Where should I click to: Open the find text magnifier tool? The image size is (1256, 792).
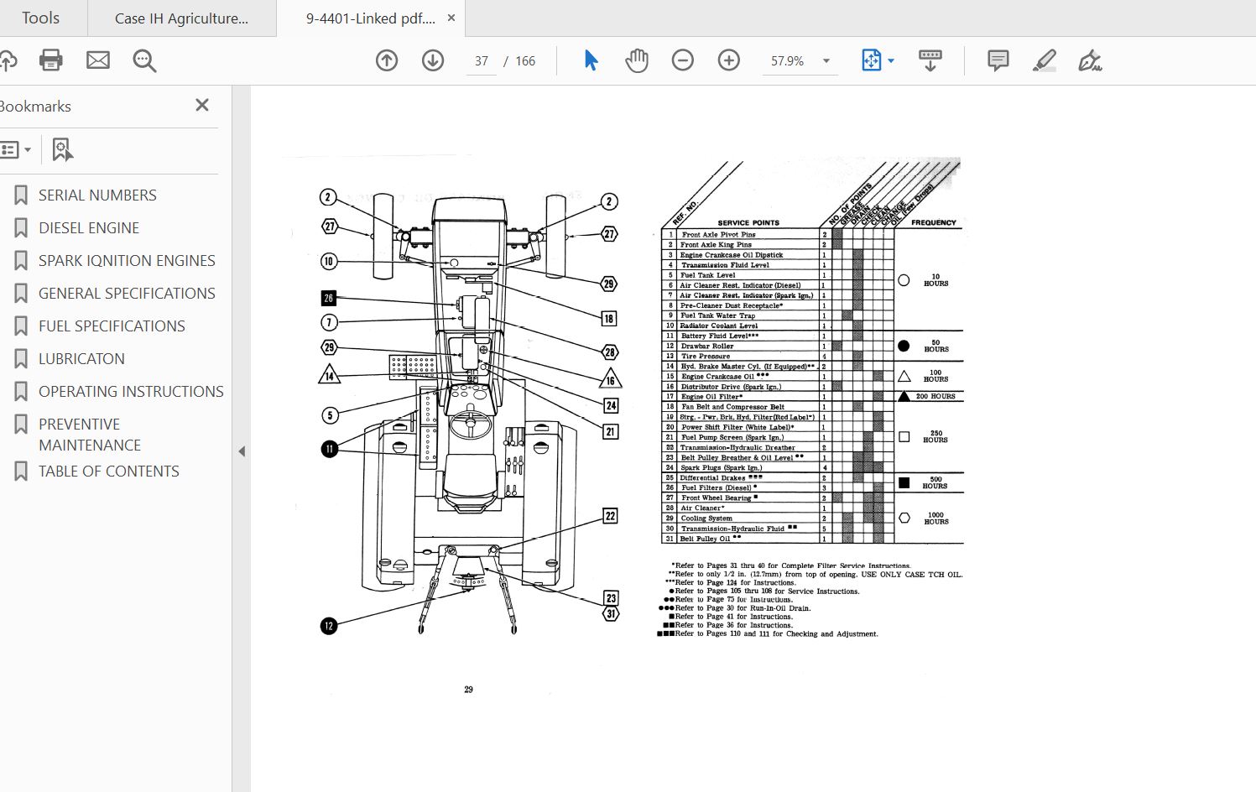click(144, 60)
